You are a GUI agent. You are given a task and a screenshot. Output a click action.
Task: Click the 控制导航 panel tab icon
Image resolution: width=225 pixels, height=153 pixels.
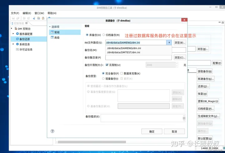pos(12,23)
